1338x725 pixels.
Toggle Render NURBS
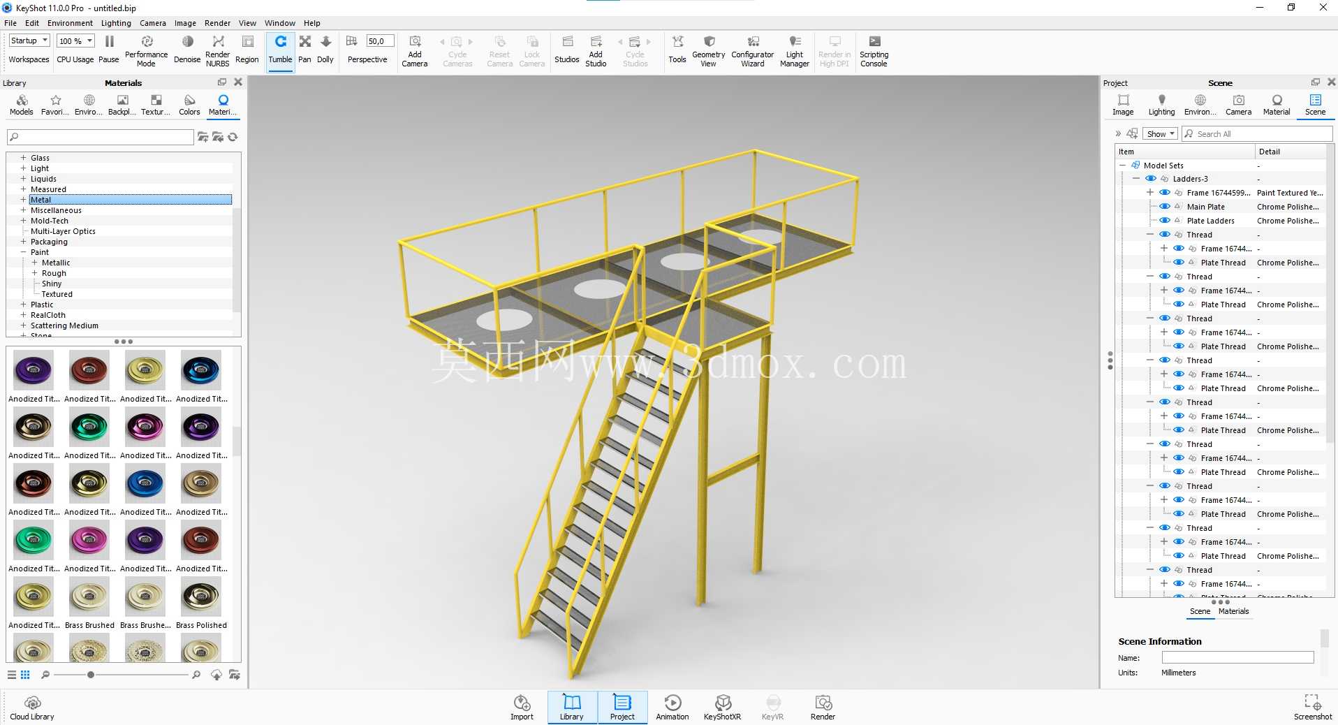218,50
